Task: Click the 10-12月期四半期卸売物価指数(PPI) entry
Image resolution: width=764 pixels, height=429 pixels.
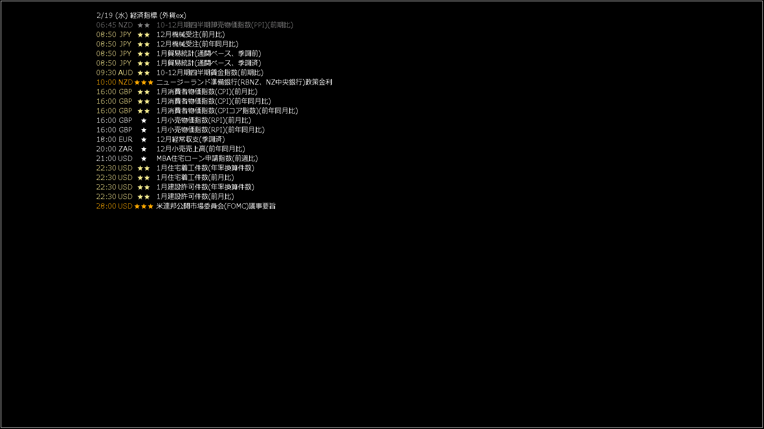Action: pyautogui.click(x=225, y=25)
